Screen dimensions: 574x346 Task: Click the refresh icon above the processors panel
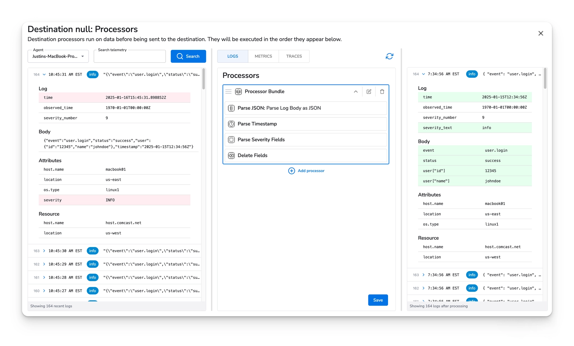tap(389, 56)
